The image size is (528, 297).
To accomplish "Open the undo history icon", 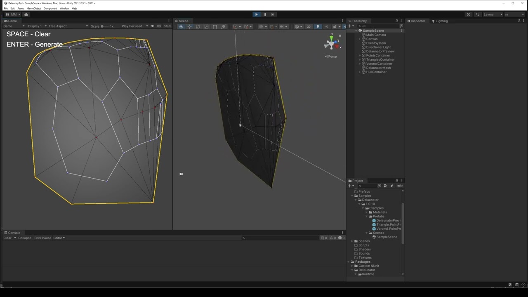I will point(468,14).
